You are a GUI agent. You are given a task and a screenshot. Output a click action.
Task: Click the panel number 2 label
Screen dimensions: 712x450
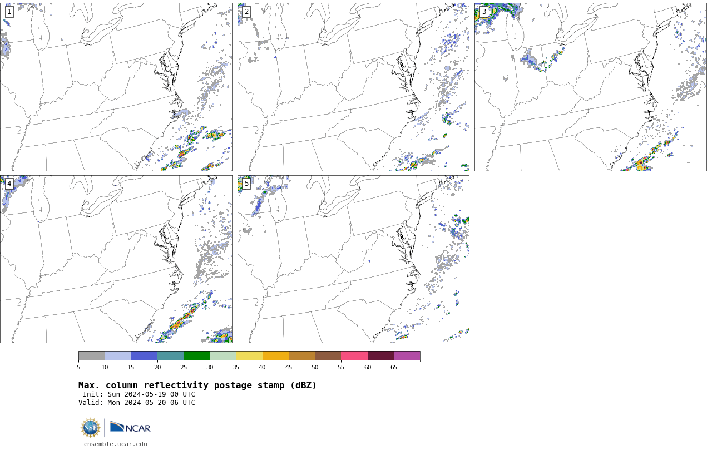(x=246, y=12)
